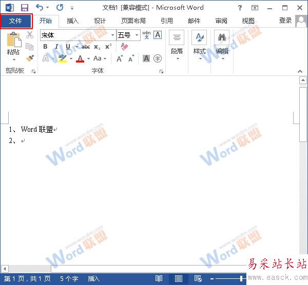Redo or repeat the last action
Image resolution: width=308 pixels, height=285 pixels.
click(60, 8)
